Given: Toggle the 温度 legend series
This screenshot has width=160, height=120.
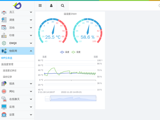Looking at the screenshot, I should point(65,52).
